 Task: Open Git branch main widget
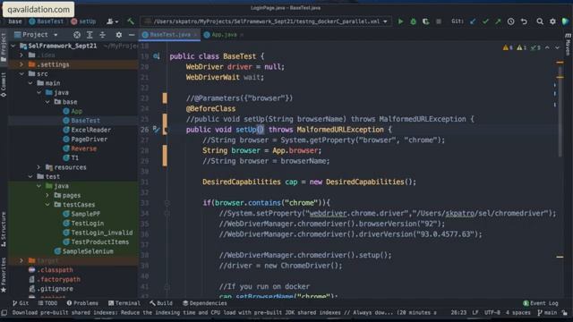[x=547, y=312]
